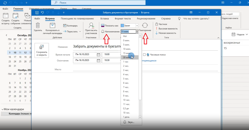Click the Место location input field
The height and width of the screenshot is (130, 249).
145,69
